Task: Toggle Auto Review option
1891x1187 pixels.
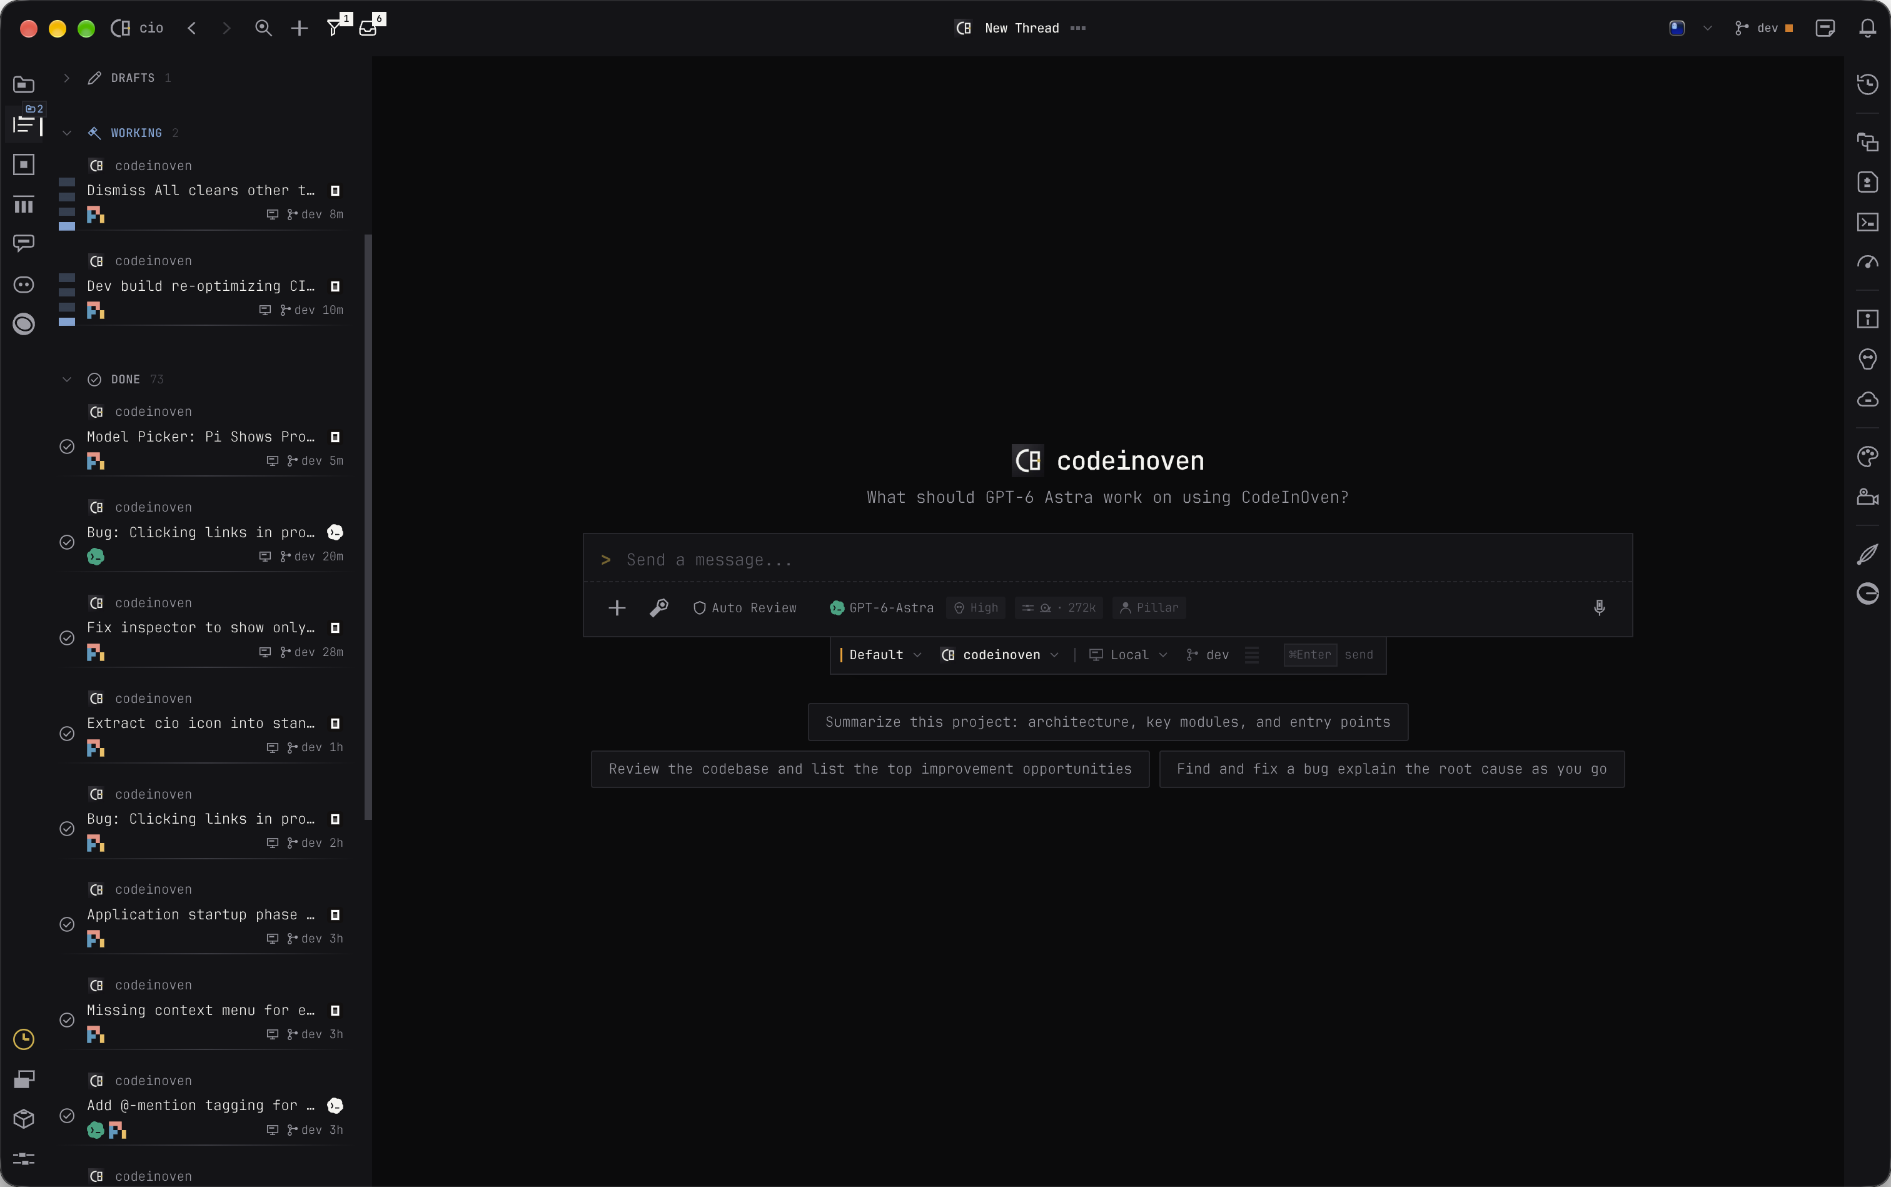Action: coord(744,608)
